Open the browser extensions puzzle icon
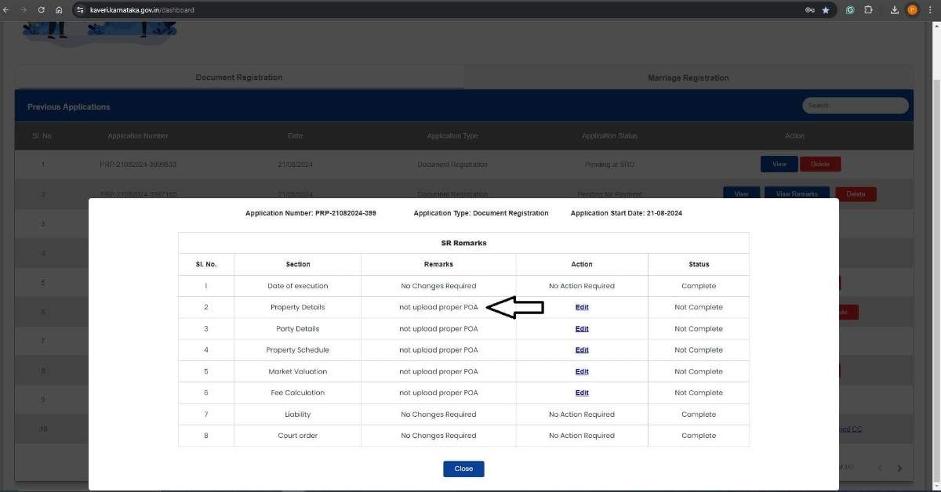 (x=868, y=10)
